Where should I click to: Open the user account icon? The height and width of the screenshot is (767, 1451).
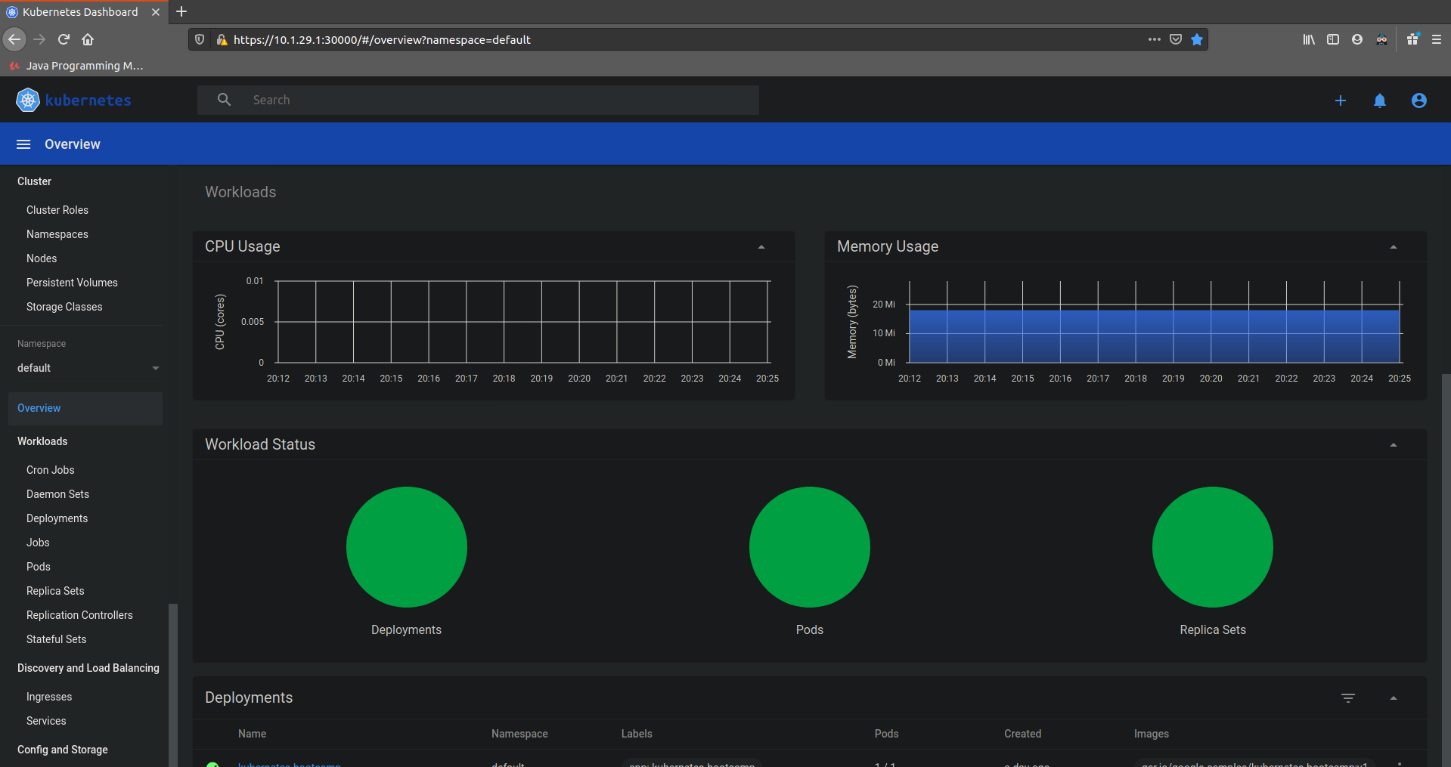(x=1419, y=101)
